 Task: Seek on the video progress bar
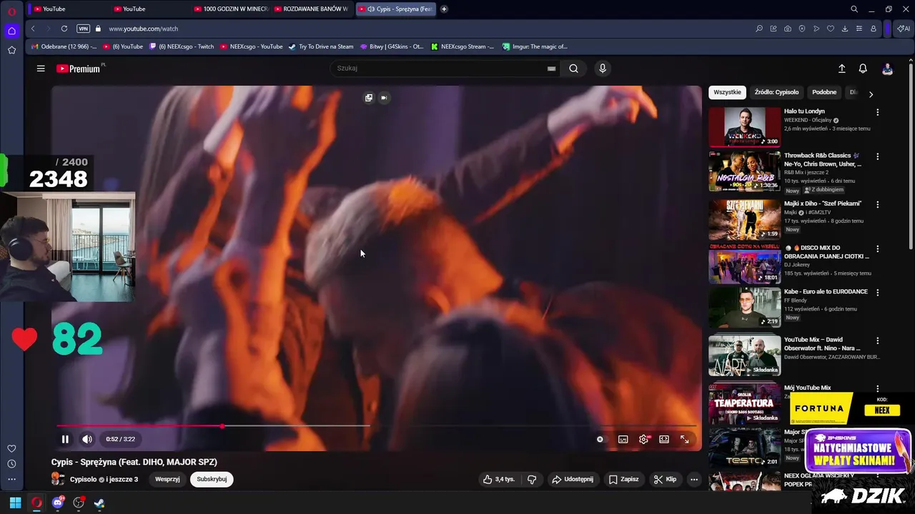[377, 426]
